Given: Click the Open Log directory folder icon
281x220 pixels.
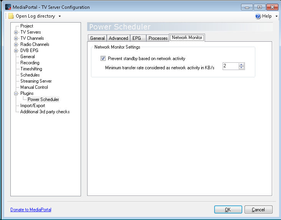Looking at the screenshot, I should pos(11,16).
